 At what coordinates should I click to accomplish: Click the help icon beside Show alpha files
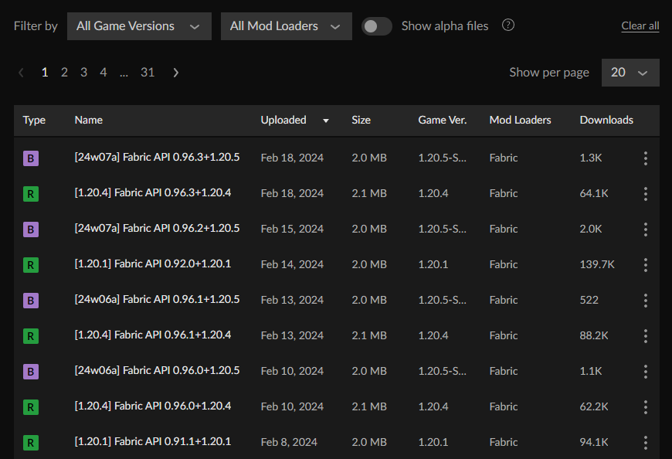coord(507,25)
